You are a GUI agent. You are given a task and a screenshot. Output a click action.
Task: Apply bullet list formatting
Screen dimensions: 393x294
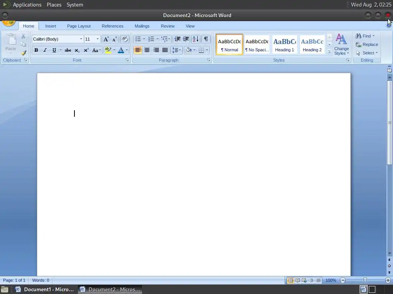(138, 39)
